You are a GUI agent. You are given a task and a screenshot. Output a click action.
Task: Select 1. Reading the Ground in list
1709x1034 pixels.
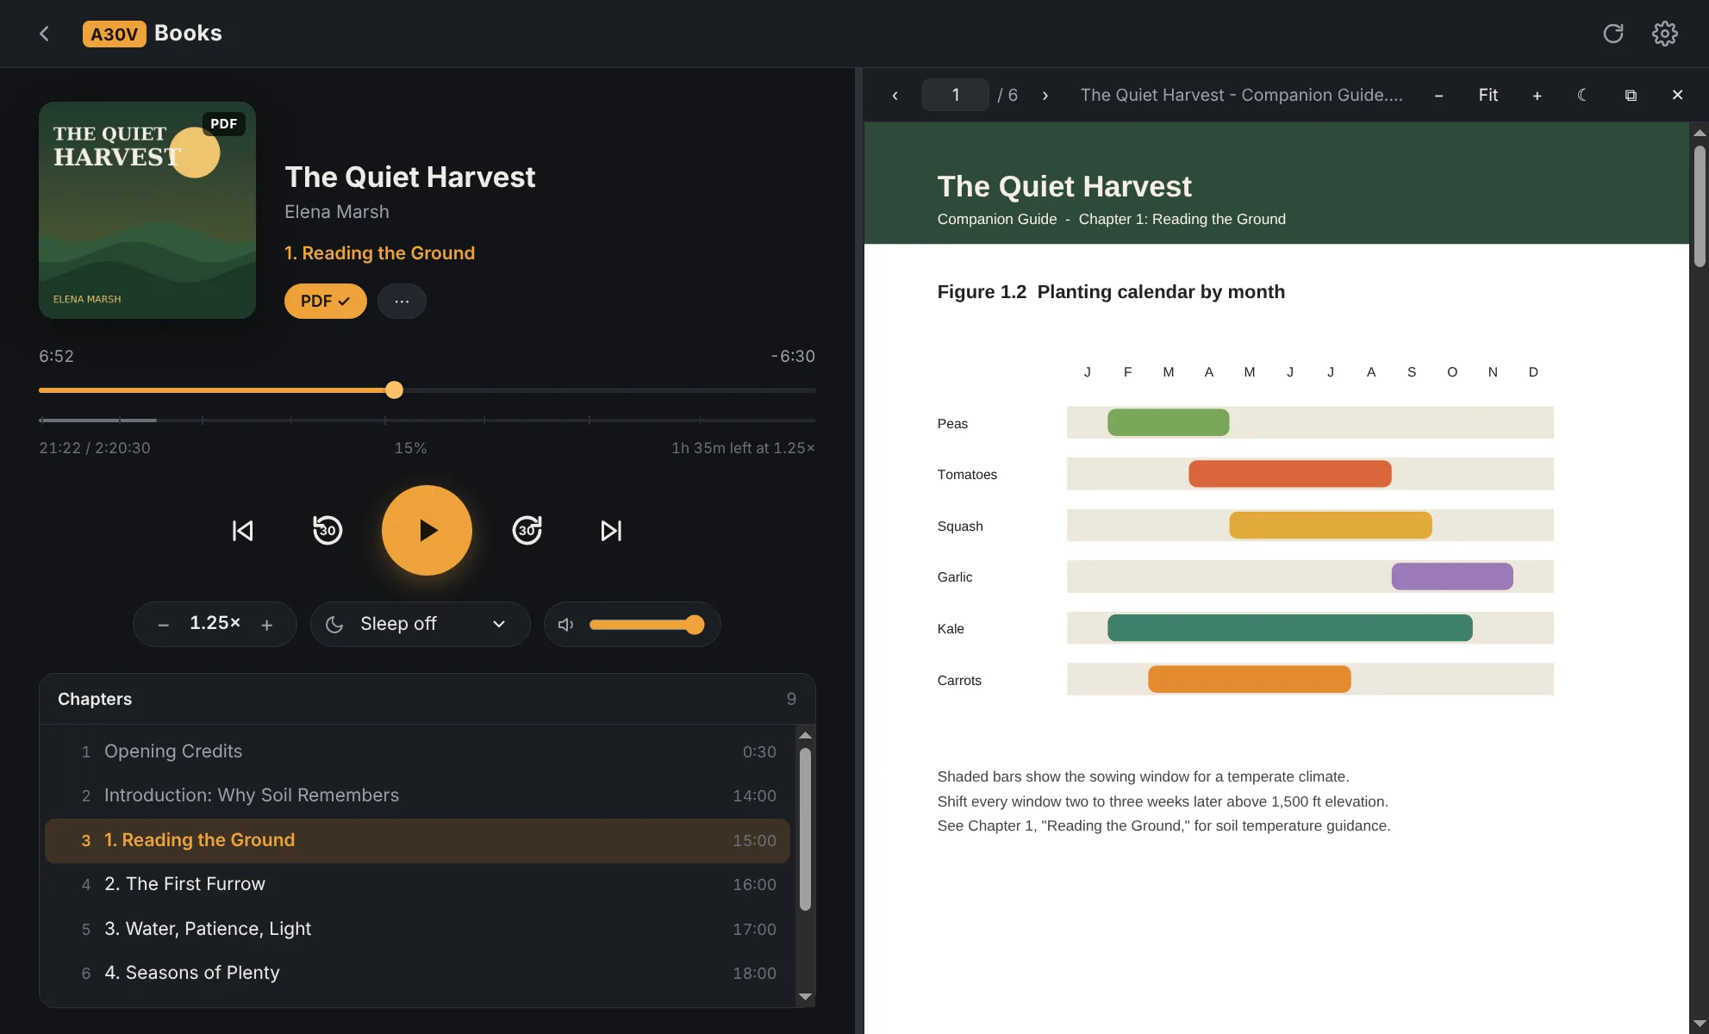417,841
